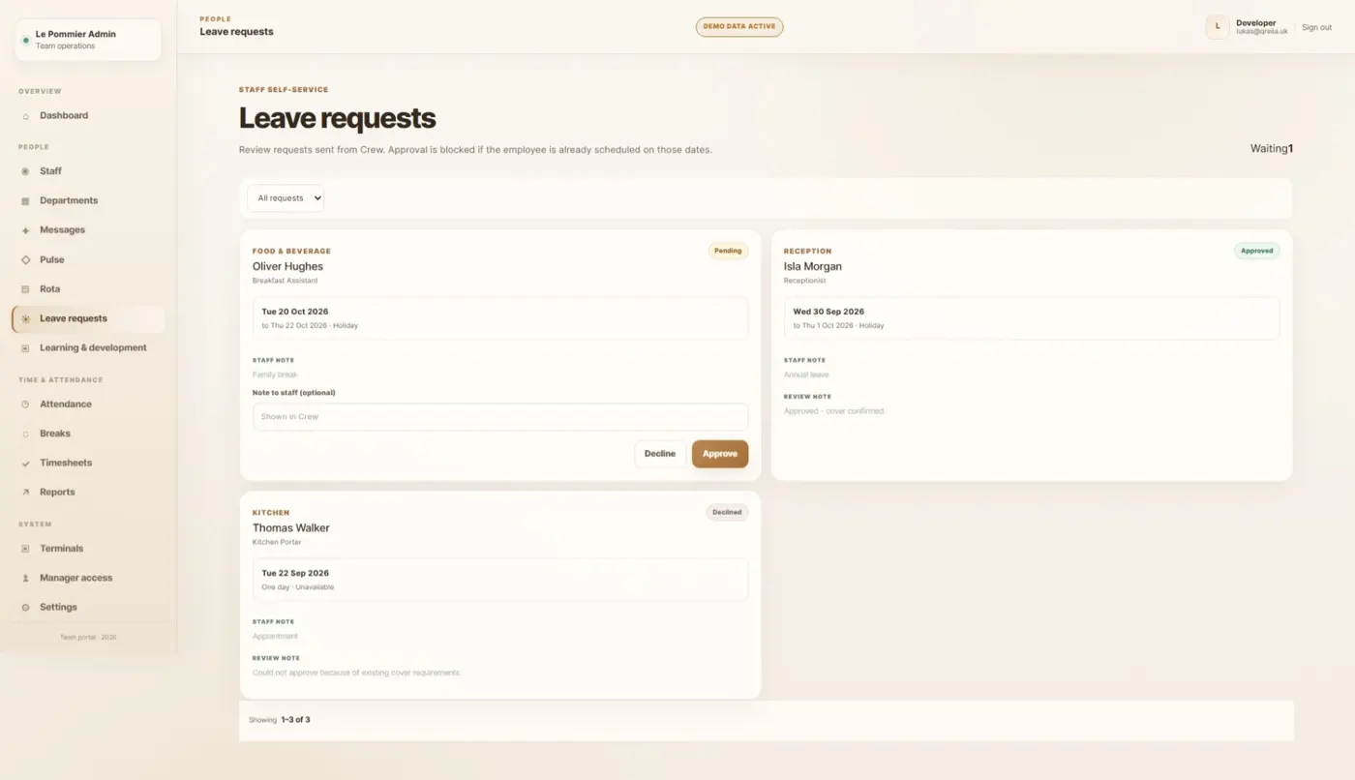Click the Terminals icon in sidebar

25,549
